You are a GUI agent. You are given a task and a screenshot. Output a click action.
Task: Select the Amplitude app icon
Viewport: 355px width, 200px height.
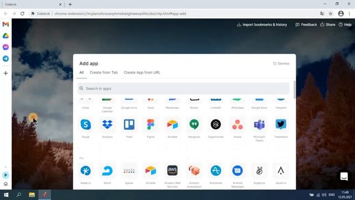click(x=216, y=171)
